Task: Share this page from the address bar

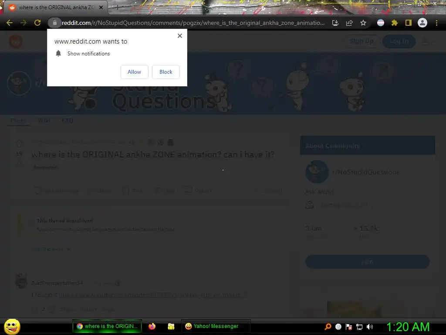Action: [349, 23]
